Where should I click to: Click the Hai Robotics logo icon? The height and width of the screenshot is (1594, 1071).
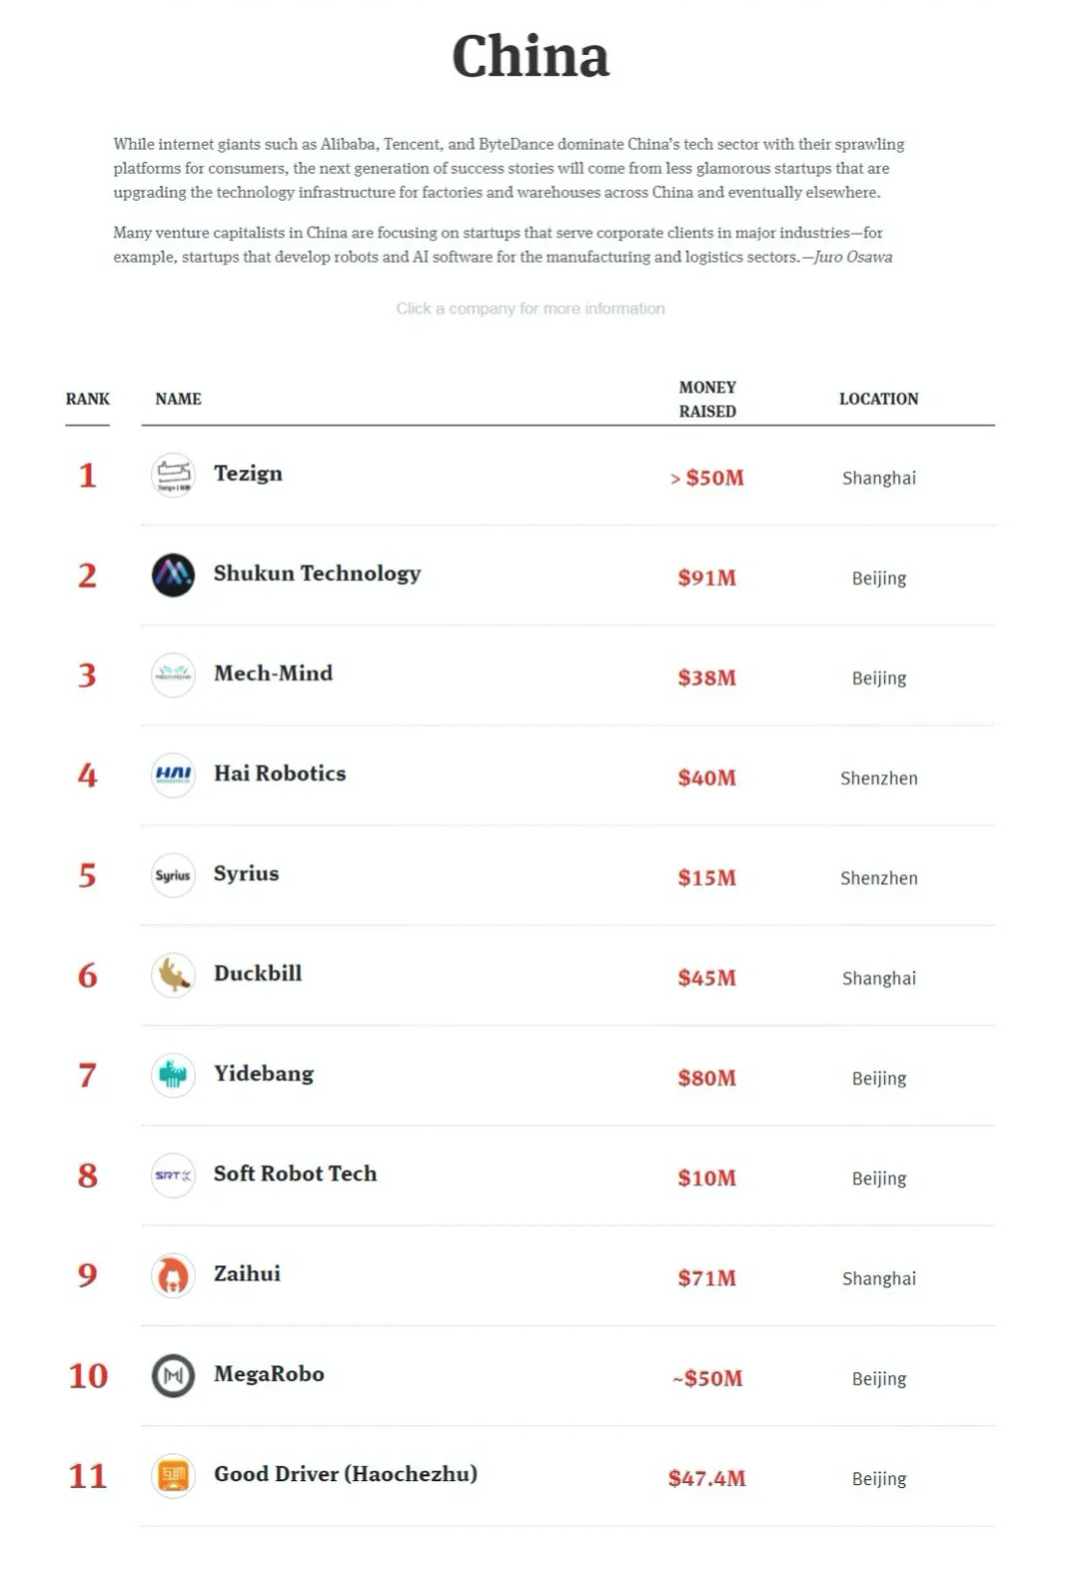tap(173, 775)
